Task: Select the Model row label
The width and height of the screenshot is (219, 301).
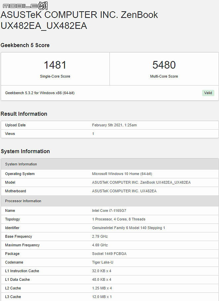Action: (10, 182)
